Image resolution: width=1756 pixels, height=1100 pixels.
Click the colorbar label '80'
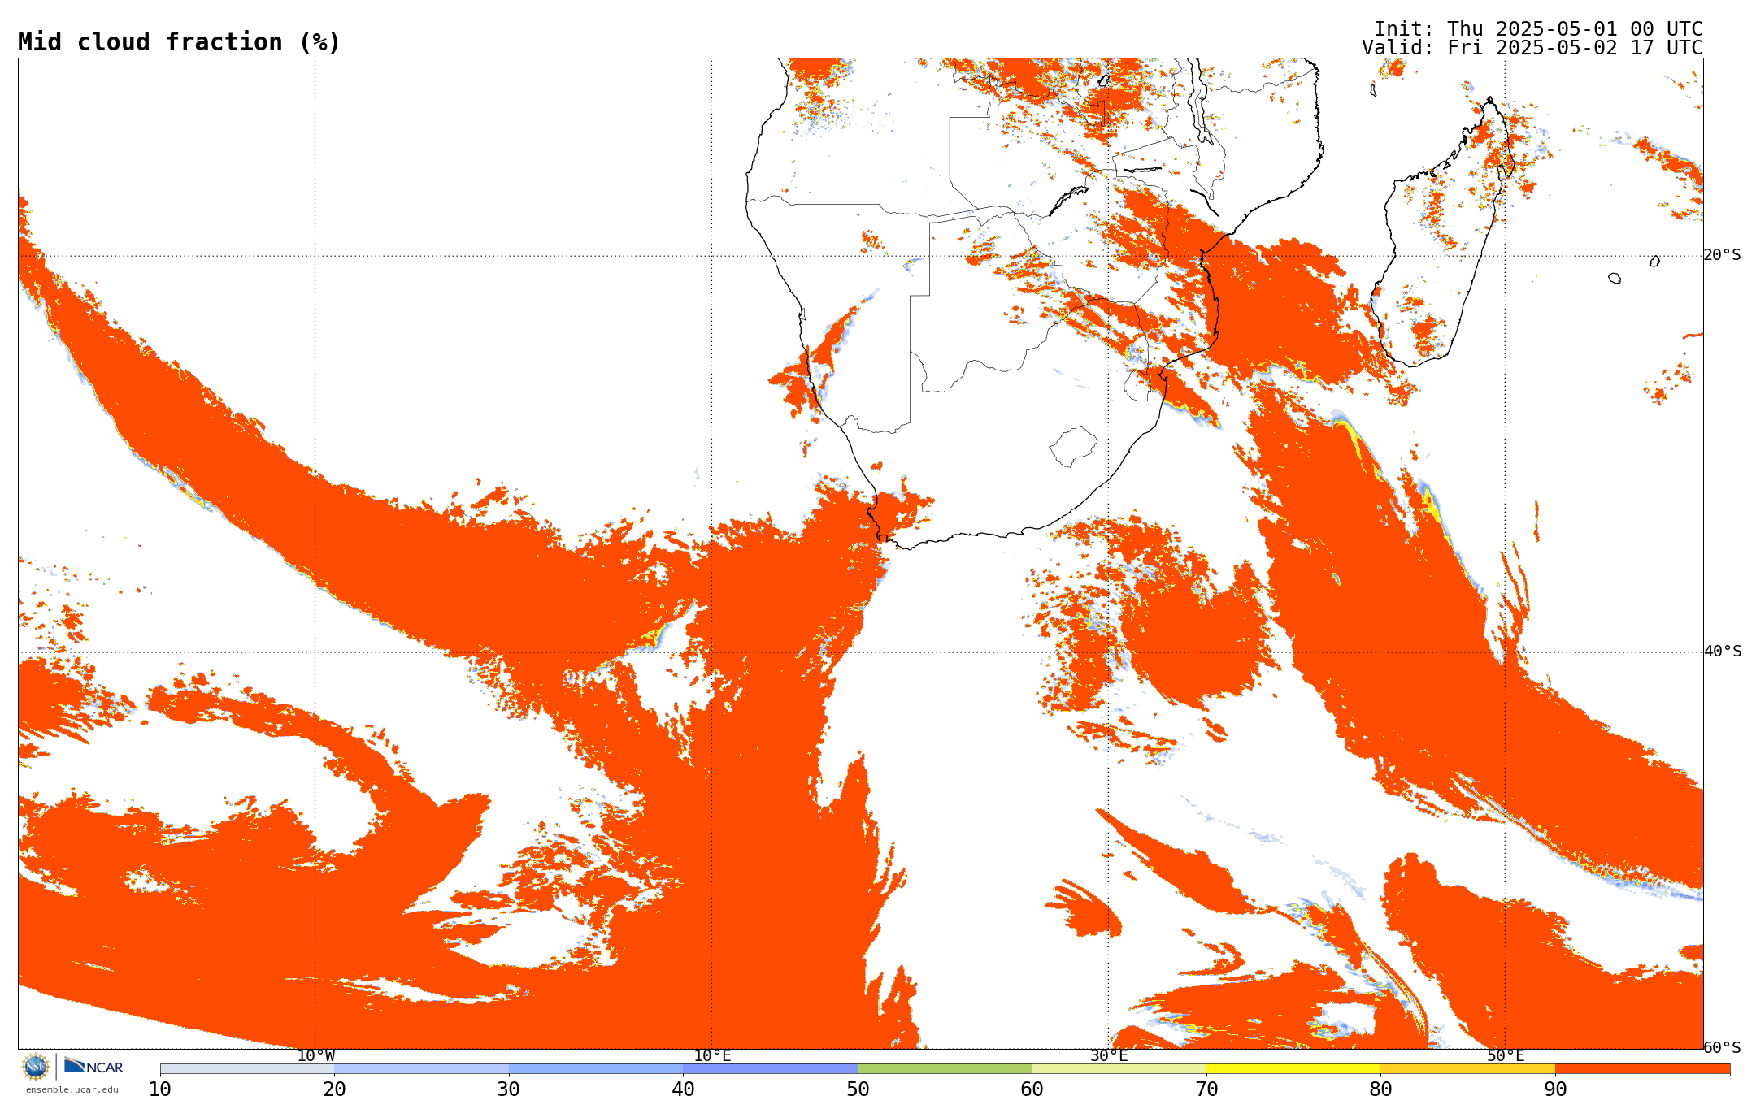(1381, 1089)
